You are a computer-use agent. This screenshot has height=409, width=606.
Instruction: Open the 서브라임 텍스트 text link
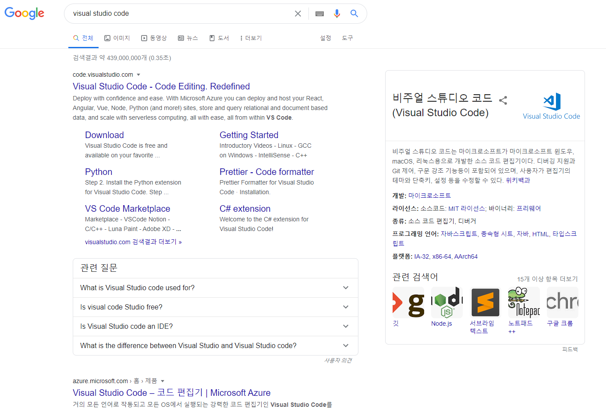pos(482,327)
